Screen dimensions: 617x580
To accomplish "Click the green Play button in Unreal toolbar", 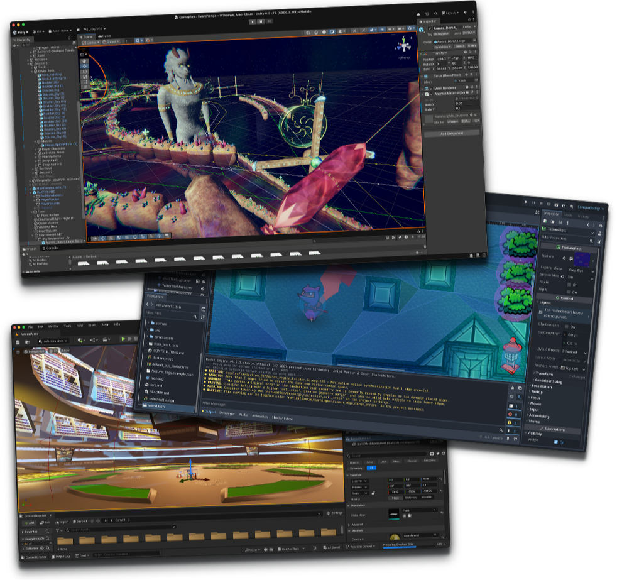I will click(x=123, y=339).
